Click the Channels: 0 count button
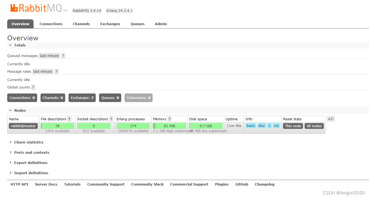The width and height of the screenshot is (369, 198). 53,98
